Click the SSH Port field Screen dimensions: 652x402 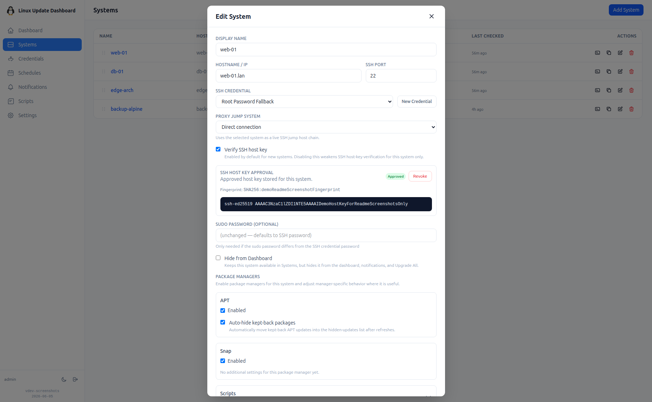[401, 76]
